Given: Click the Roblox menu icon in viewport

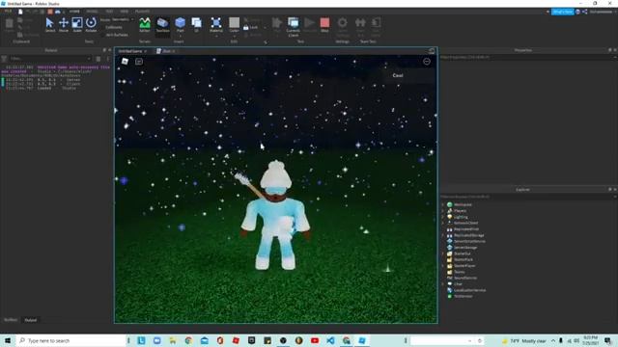Looking at the screenshot, I should click(x=125, y=62).
